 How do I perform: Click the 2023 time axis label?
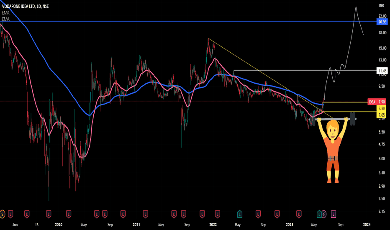pos(290,225)
